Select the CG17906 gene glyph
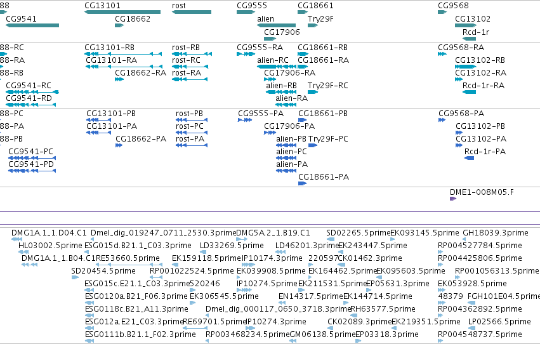The width and height of the screenshot is (540, 344). 270,38
